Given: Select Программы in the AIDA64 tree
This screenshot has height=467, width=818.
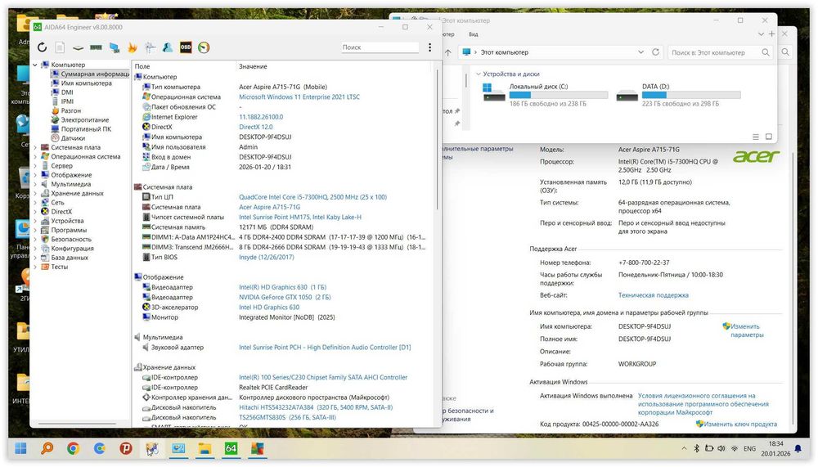Looking at the screenshot, I should pyautogui.click(x=69, y=230).
